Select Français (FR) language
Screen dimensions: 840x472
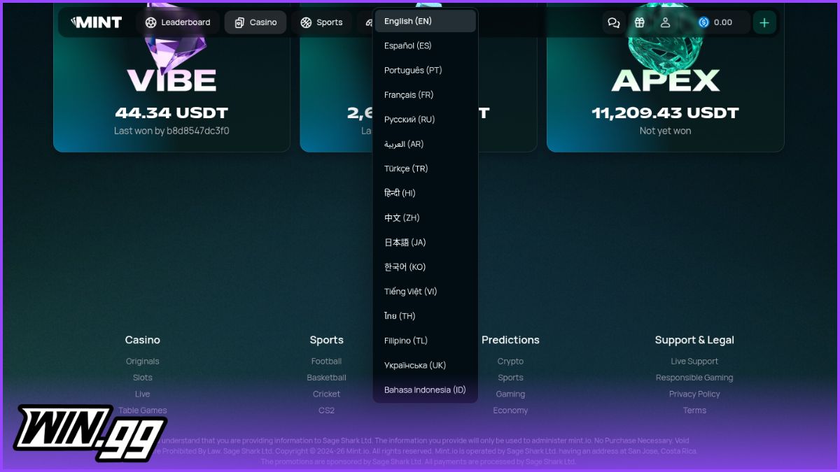coord(426,94)
